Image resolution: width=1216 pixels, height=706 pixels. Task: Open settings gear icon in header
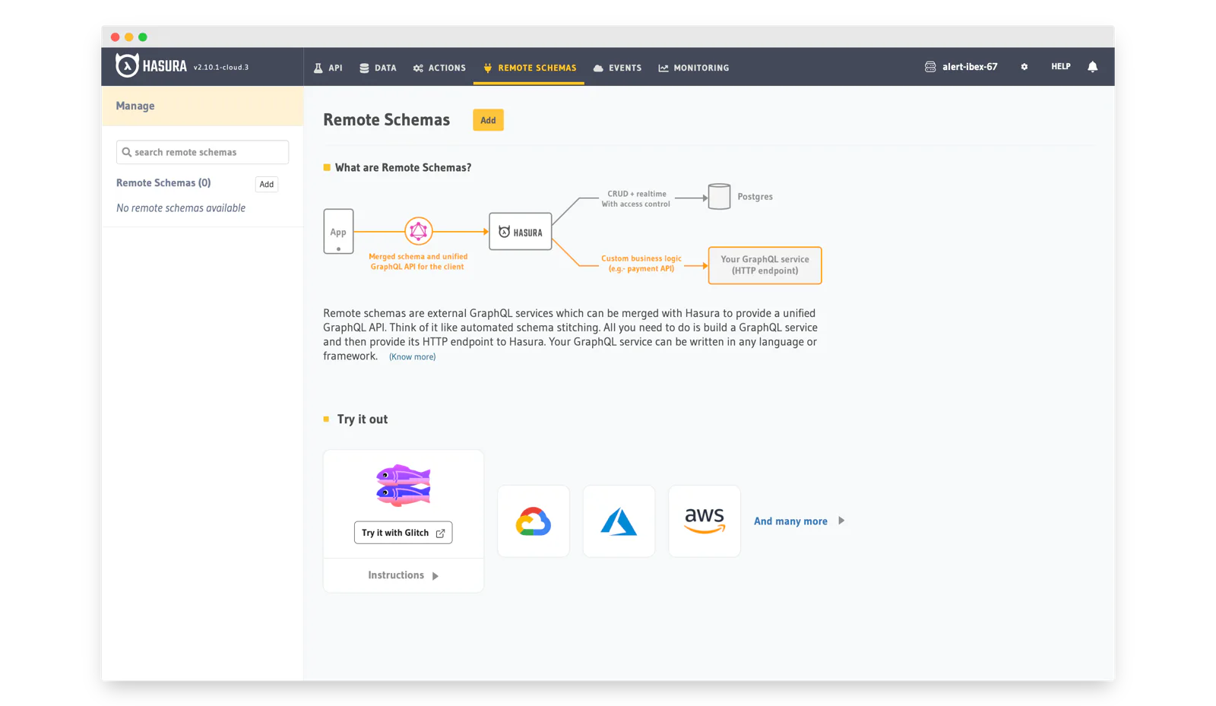pyautogui.click(x=1024, y=67)
